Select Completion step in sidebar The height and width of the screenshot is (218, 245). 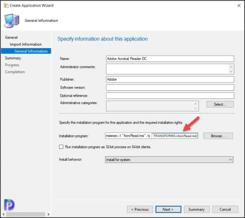tap(15, 72)
